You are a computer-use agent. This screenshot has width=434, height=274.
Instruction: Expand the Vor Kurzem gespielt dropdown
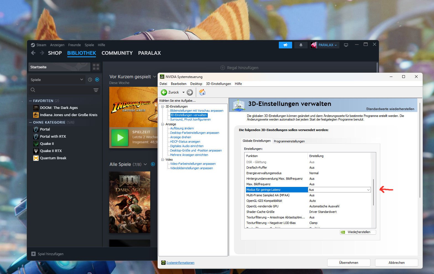[155, 77]
